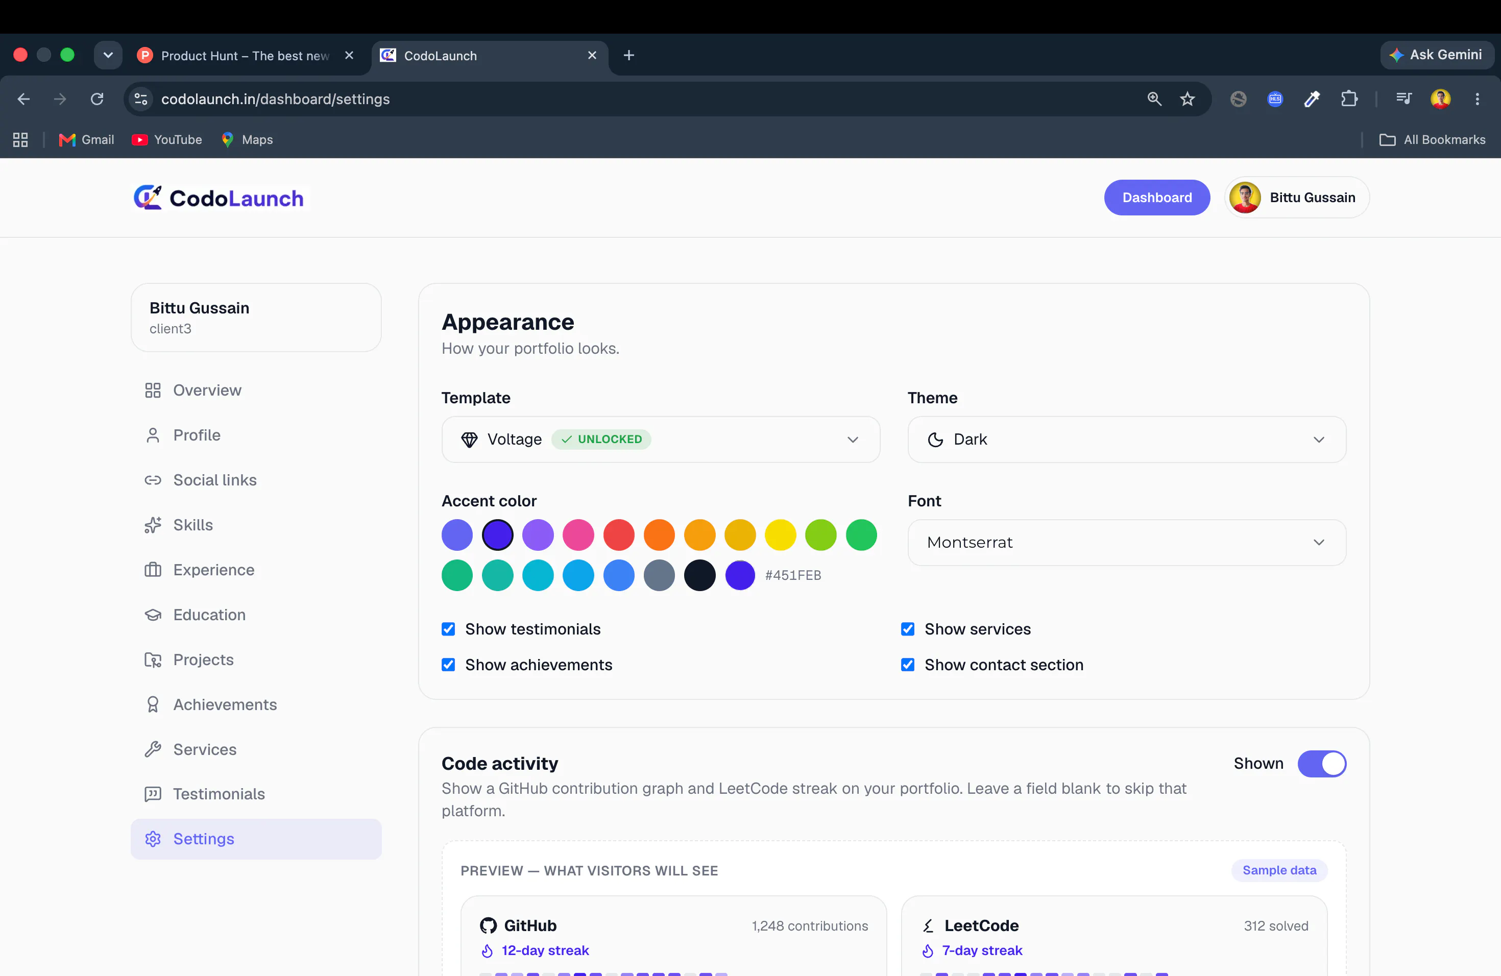Open the tab search dropdown arrow
The image size is (1501, 976).
(x=108, y=56)
